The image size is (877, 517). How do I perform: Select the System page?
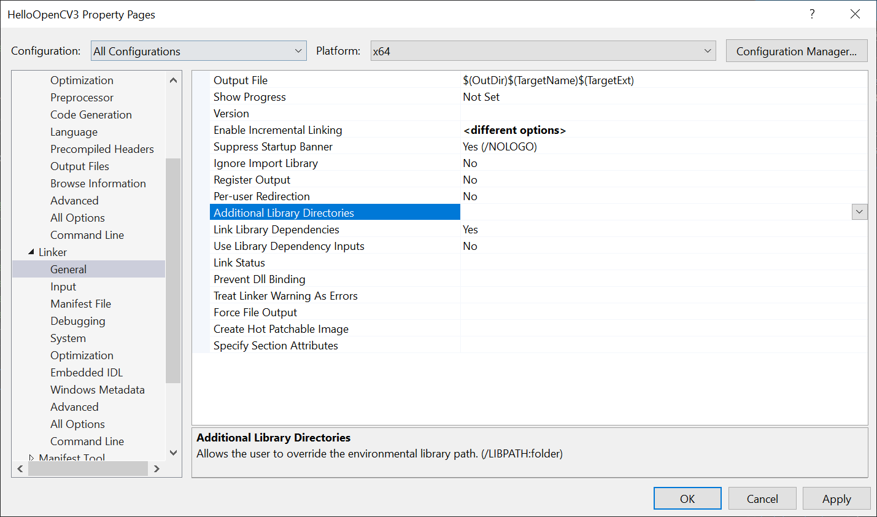click(x=68, y=338)
